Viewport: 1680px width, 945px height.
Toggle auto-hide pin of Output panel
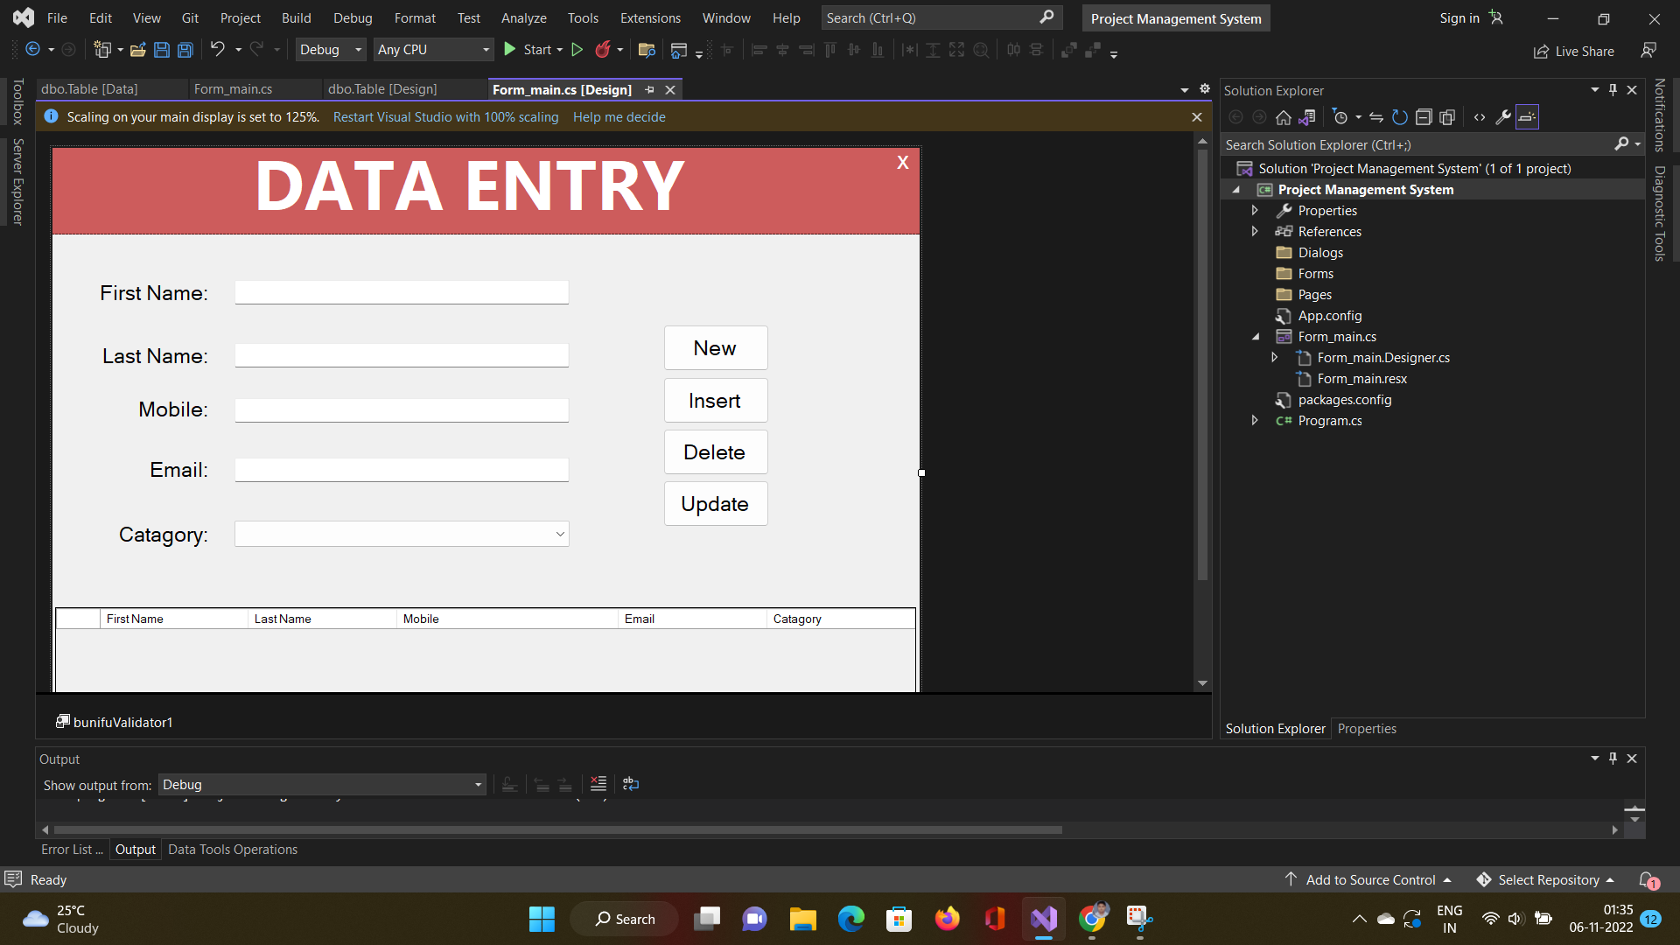click(1613, 759)
